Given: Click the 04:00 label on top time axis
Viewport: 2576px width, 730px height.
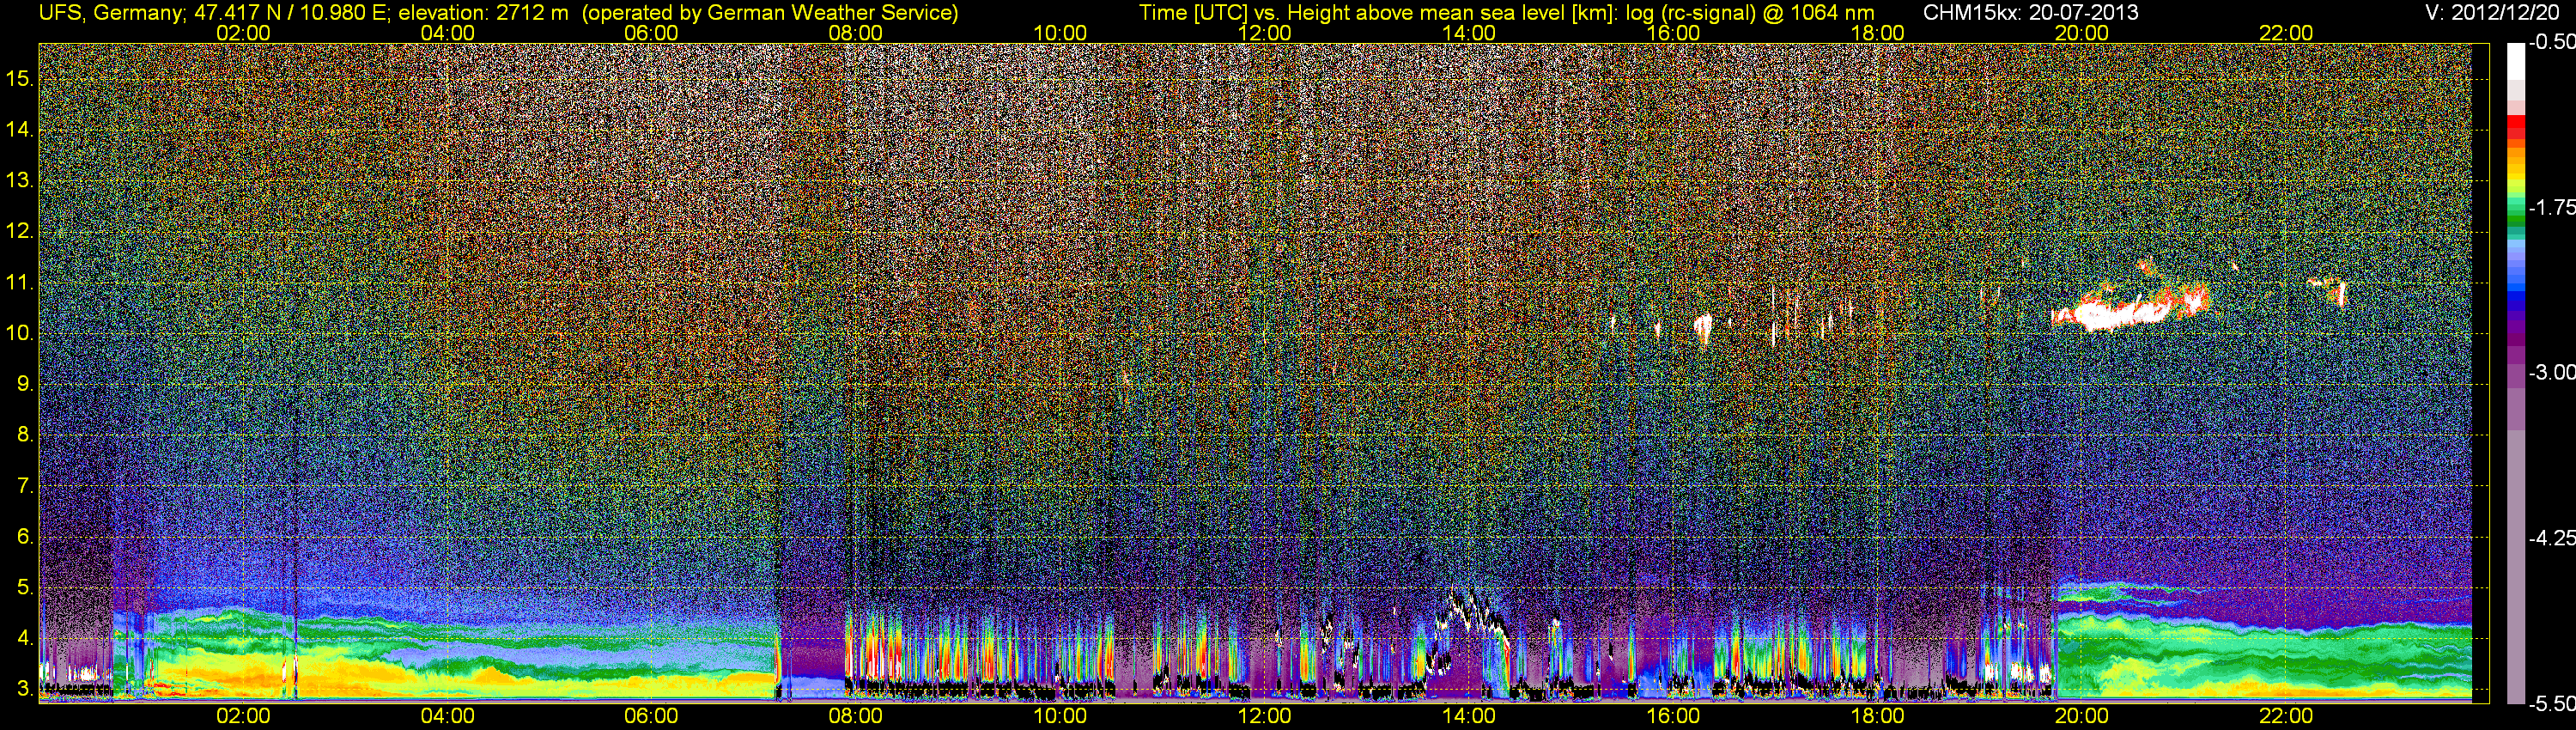Looking at the screenshot, I should pyautogui.click(x=447, y=33).
